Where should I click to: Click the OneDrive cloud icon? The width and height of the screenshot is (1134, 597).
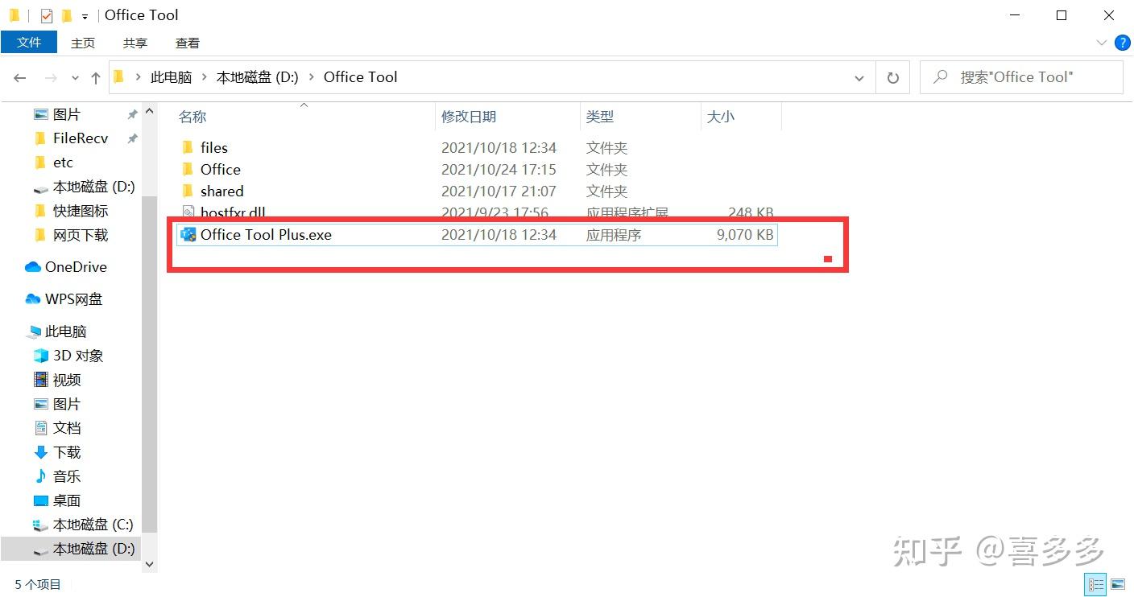33,267
